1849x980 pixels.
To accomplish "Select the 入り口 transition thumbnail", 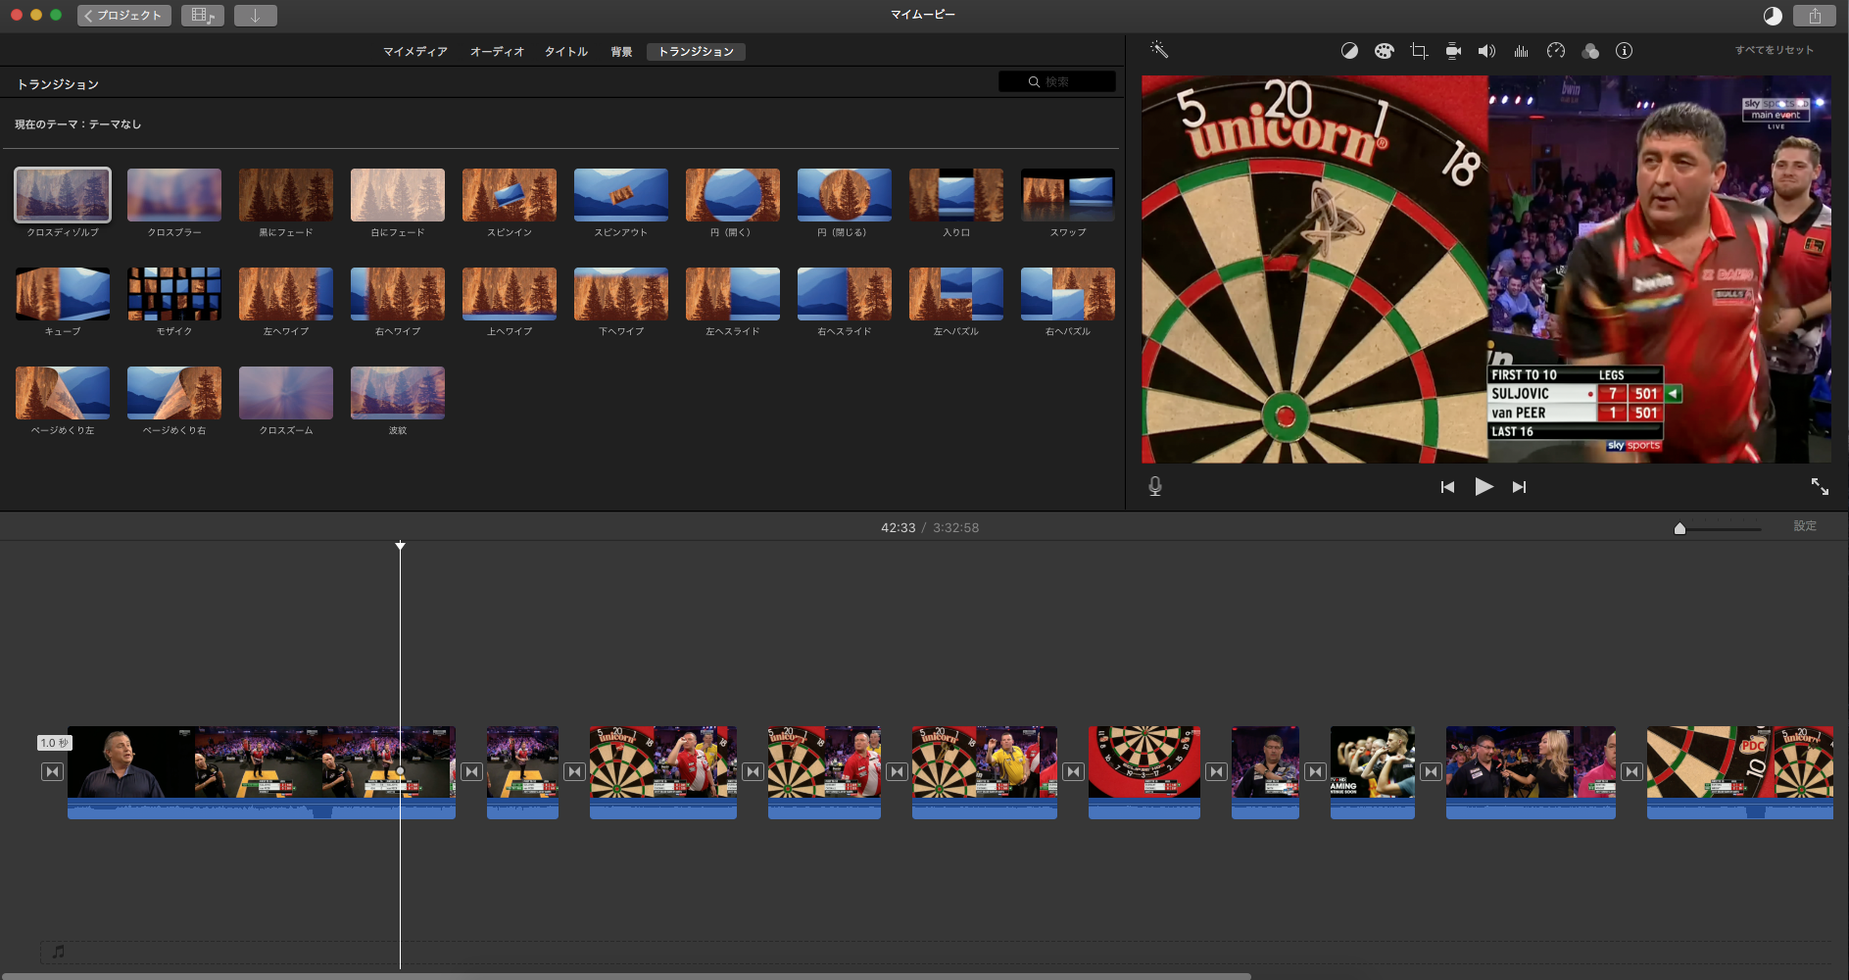I will point(956,195).
